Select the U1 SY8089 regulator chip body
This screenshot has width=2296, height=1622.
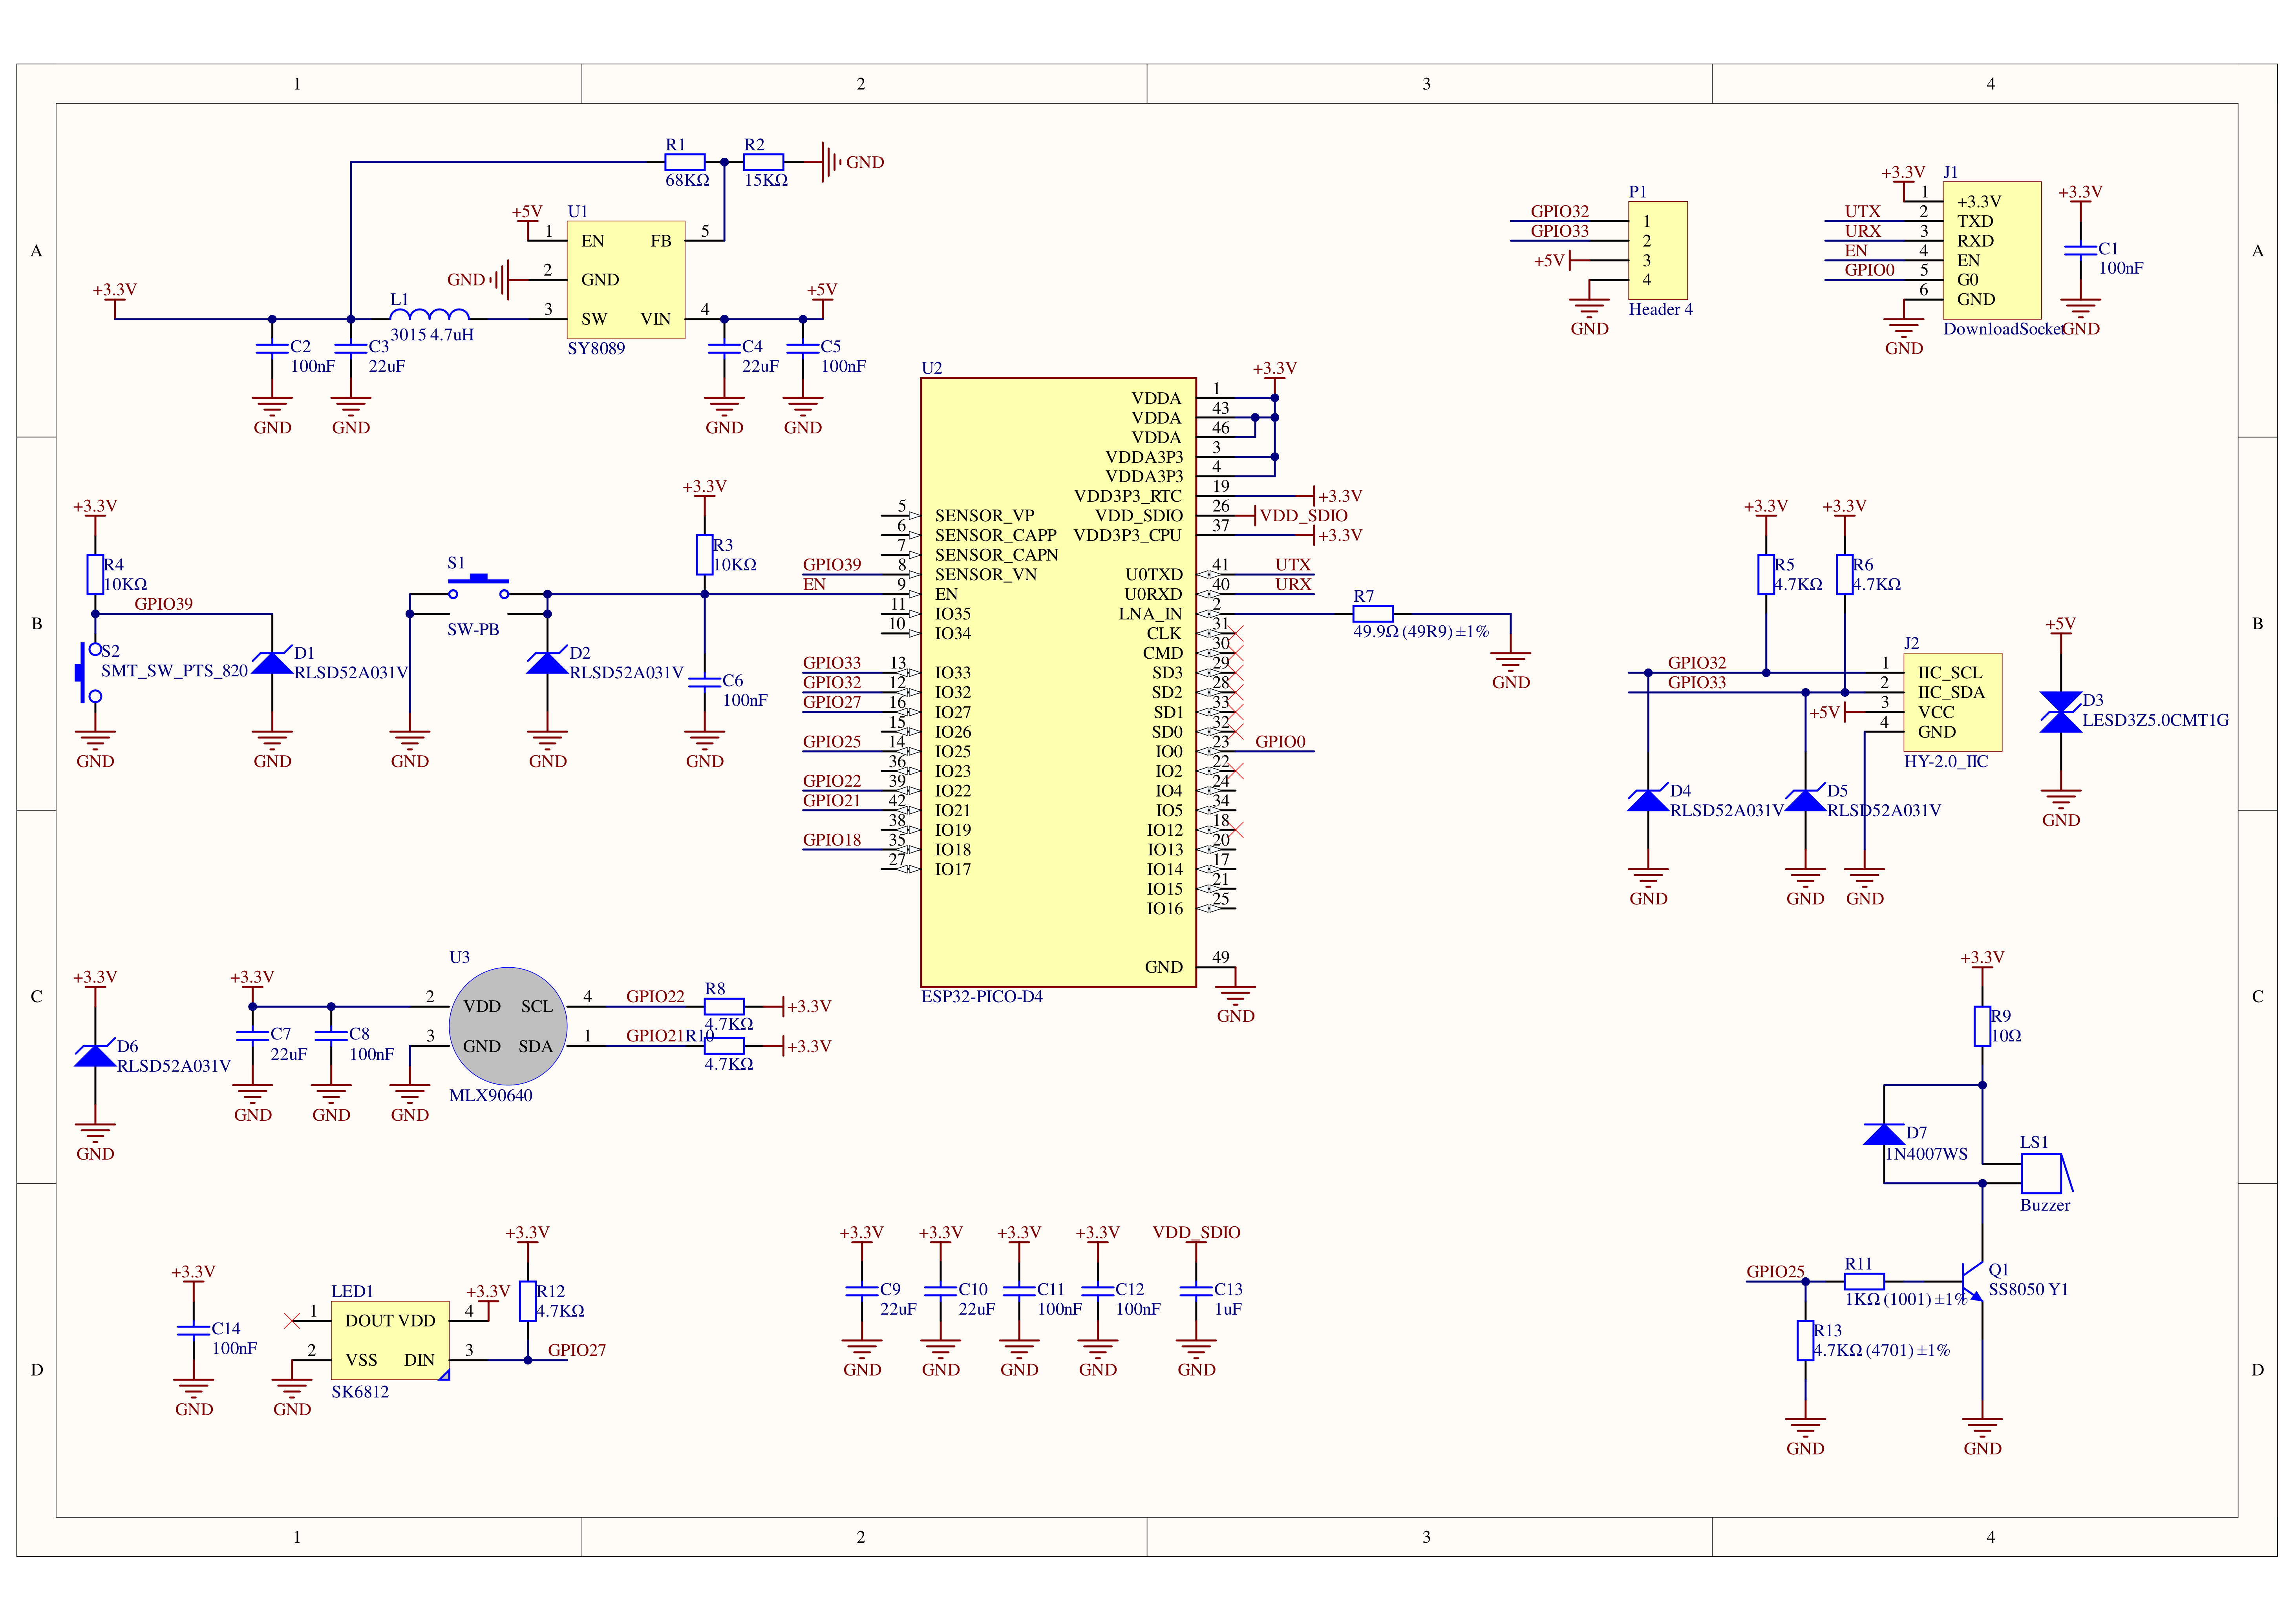(626, 280)
